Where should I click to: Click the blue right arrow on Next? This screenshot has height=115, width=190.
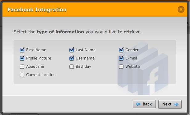click(x=176, y=104)
